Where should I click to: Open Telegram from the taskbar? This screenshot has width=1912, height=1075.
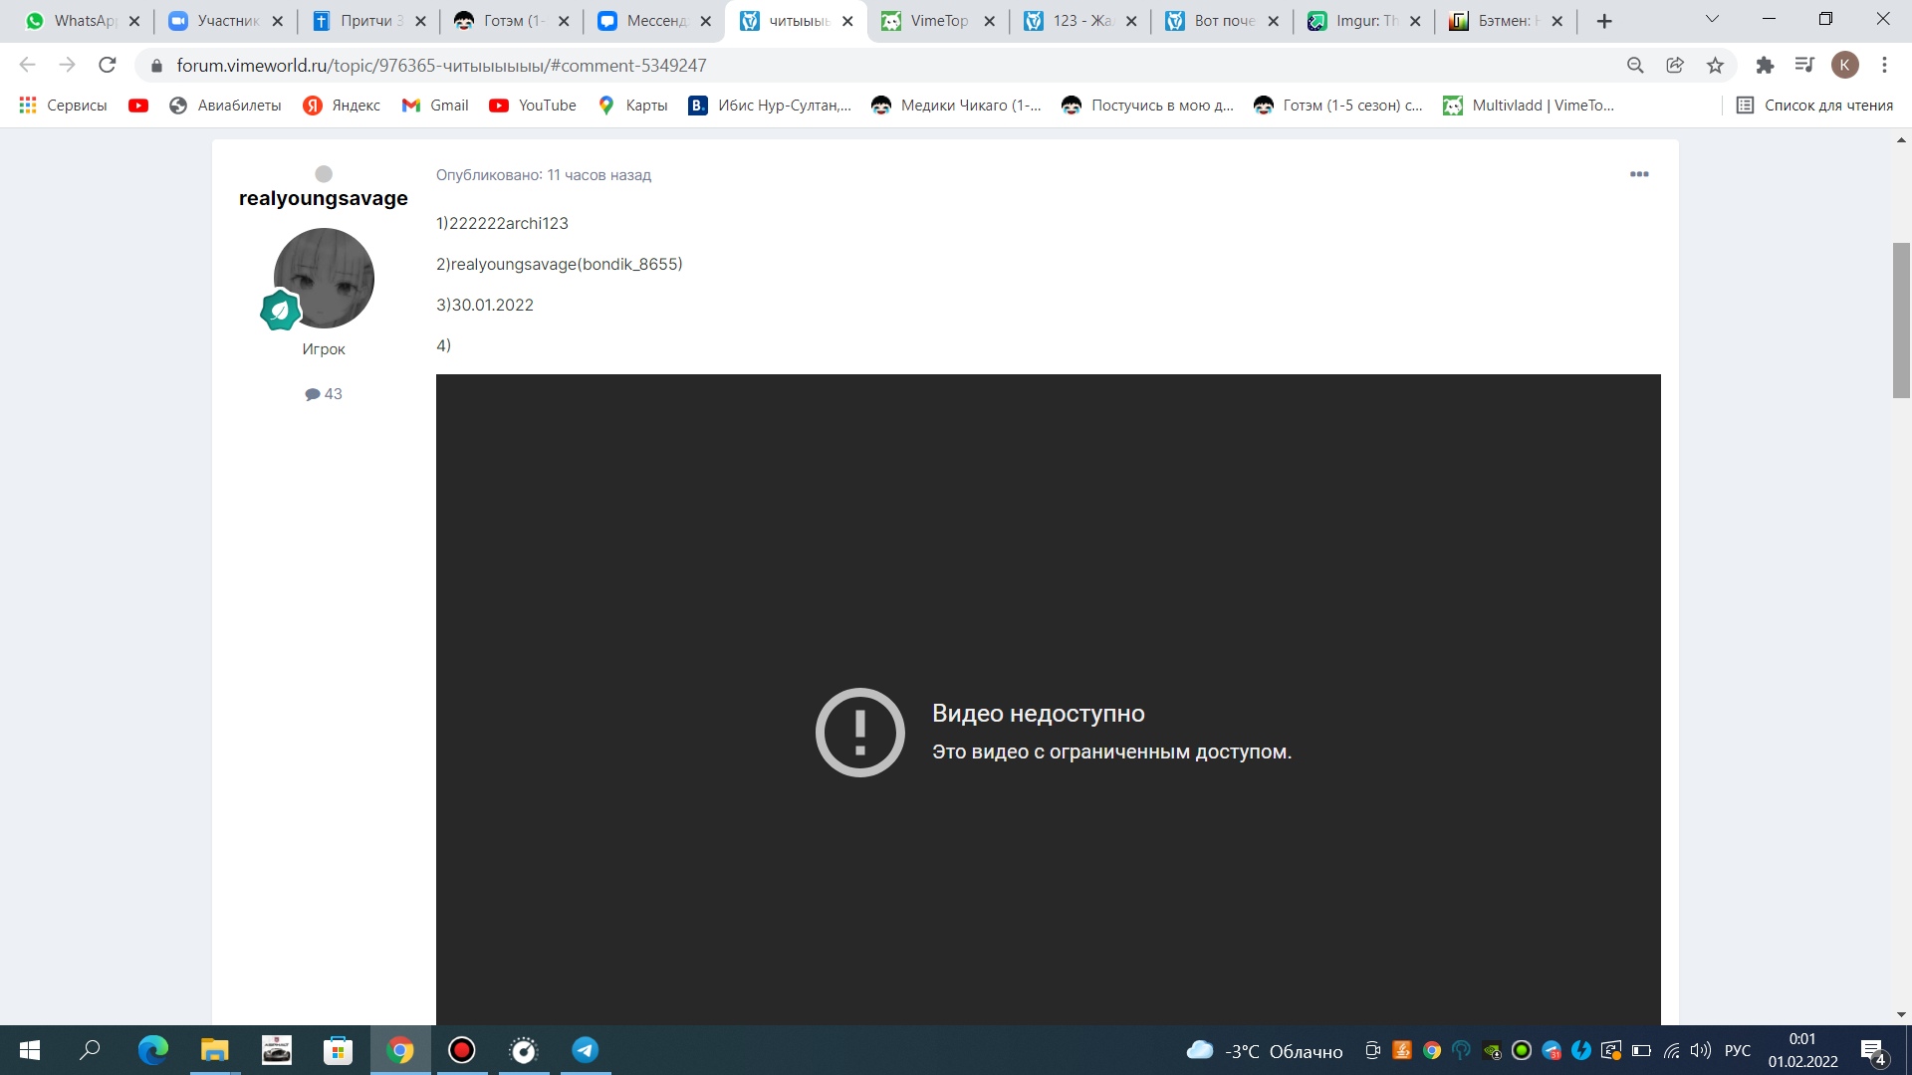tap(586, 1050)
